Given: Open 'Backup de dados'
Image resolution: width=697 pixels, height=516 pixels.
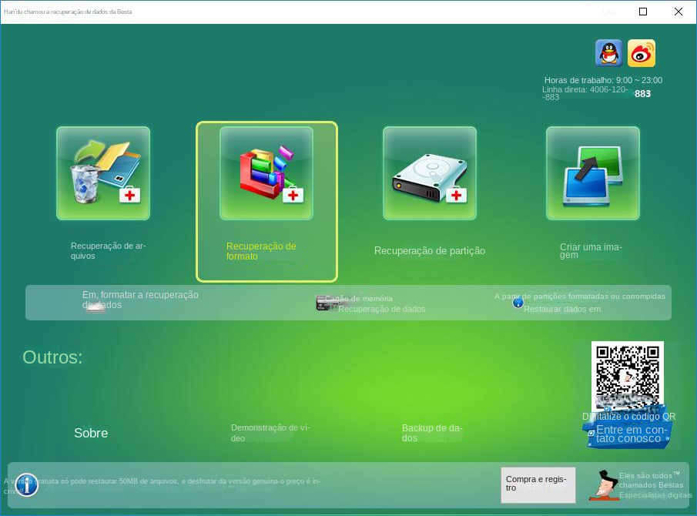Looking at the screenshot, I should pos(432,433).
